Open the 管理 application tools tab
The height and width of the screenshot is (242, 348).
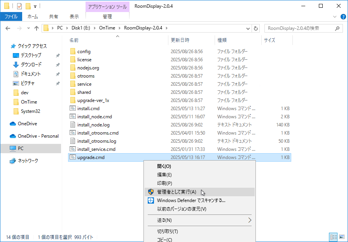tap(107, 17)
